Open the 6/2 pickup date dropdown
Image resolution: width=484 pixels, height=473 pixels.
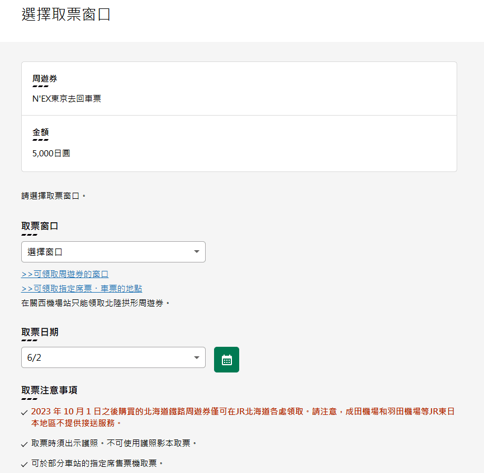[113, 357]
